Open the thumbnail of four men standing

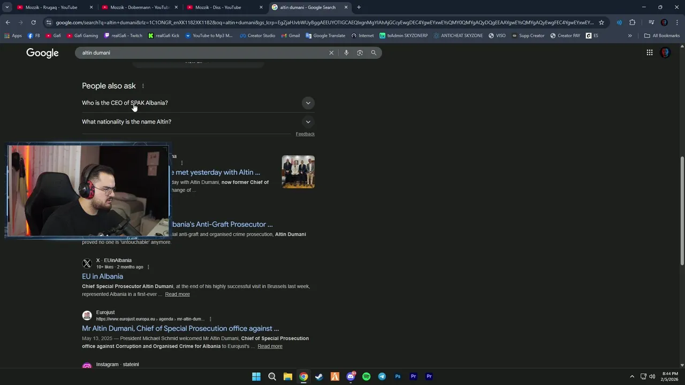pyautogui.click(x=298, y=172)
